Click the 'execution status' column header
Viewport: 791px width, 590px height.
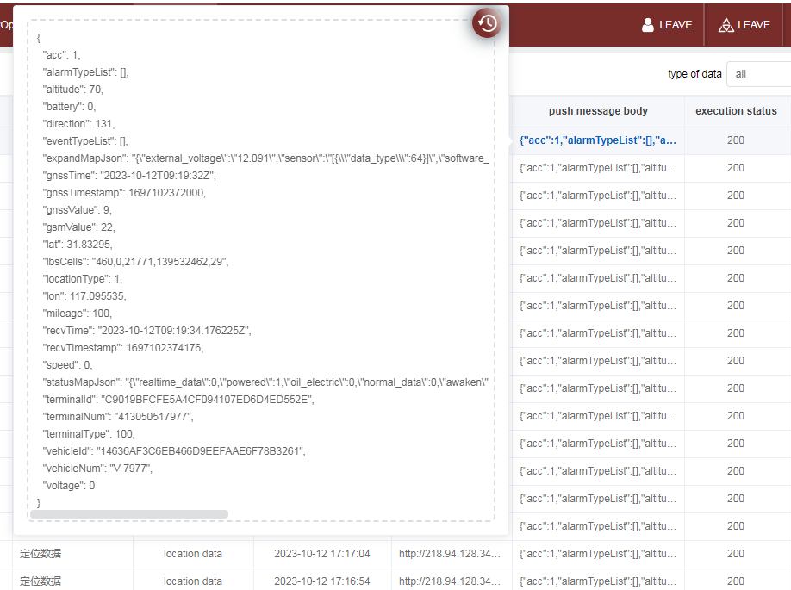click(x=736, y=111)
